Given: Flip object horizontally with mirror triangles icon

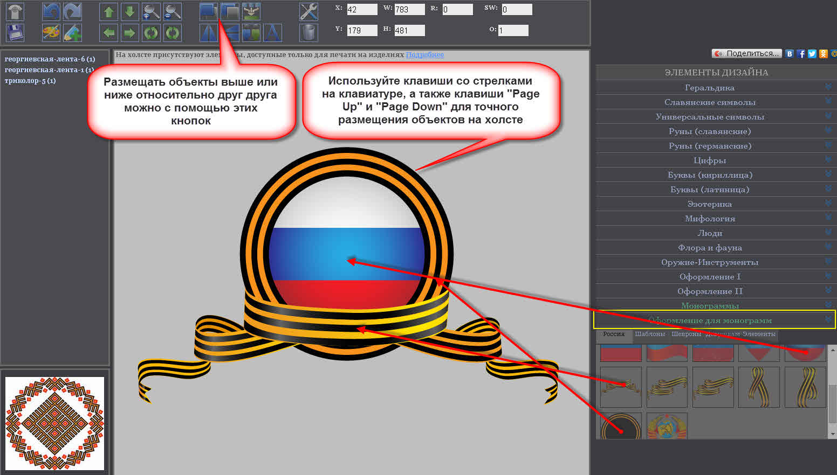Looking at the screenshot, I should (209, 33).
